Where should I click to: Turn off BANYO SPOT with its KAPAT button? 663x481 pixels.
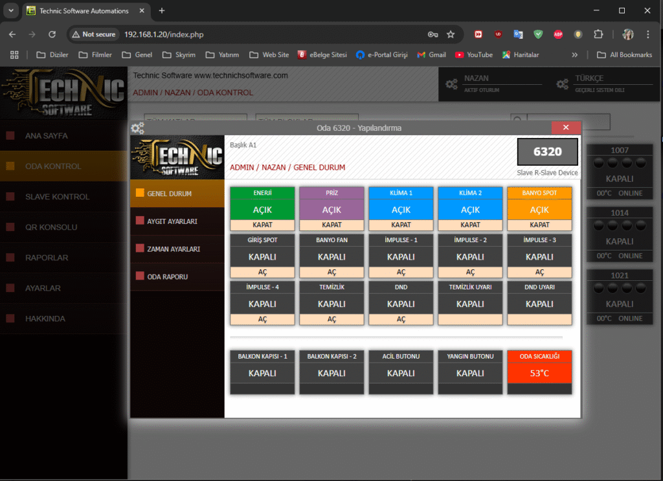[x=539, y=225]
